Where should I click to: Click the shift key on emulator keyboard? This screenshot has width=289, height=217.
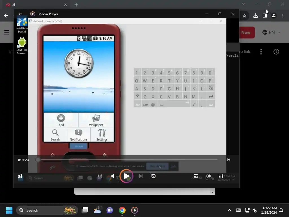[x=137, y=96]
